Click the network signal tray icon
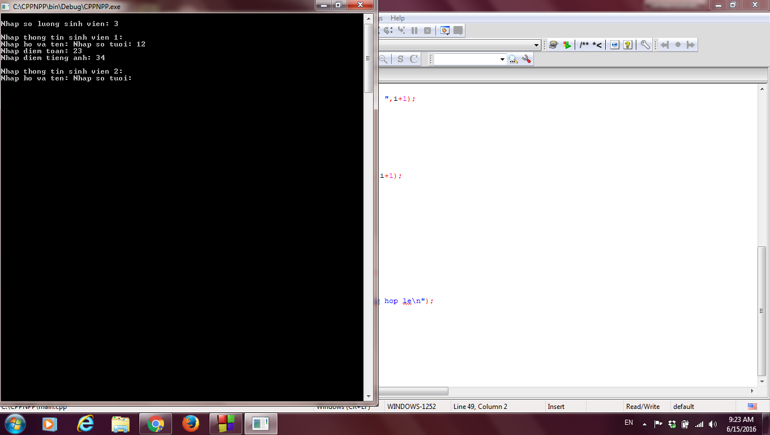 click(x=699, y=424)
